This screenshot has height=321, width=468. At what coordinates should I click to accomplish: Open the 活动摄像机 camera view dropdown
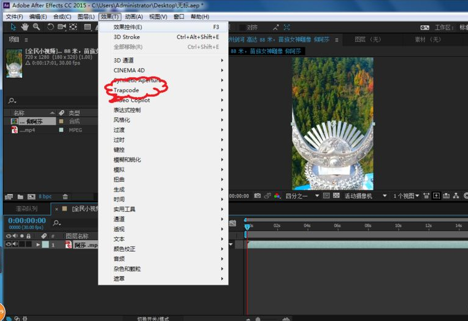pos(366,196)
